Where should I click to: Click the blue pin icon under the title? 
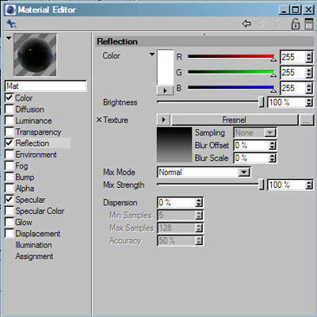click(11, 24)
